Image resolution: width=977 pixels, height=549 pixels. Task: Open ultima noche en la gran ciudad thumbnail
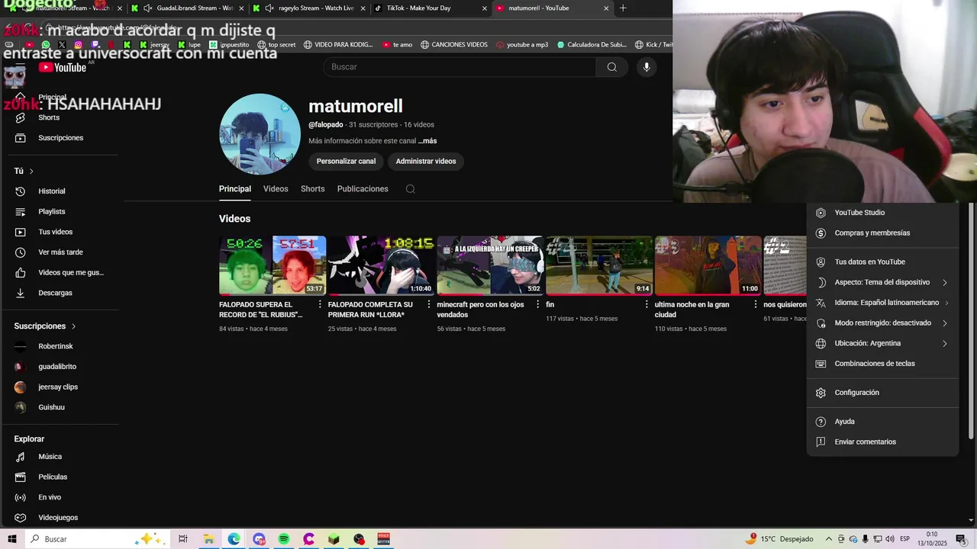(x=708, y=265)
